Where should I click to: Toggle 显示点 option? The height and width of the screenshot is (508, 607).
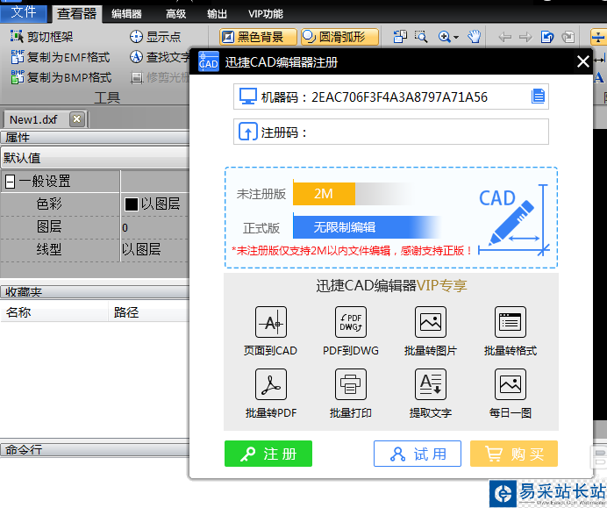coord(155,37)
